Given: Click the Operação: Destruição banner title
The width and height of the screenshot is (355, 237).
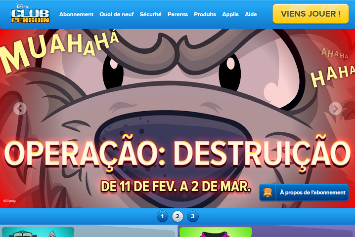Looking at the screenshot, I should (x=177, y=153).
